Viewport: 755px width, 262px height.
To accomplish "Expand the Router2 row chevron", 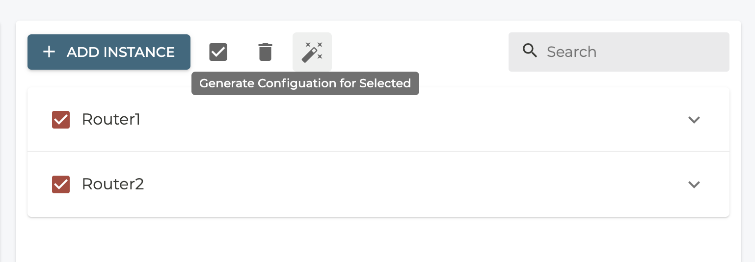I will (694, 184).
